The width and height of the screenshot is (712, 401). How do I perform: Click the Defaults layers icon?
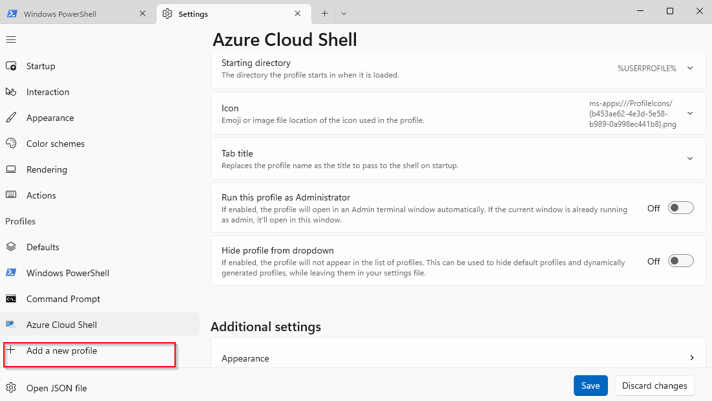coord(11,247)
